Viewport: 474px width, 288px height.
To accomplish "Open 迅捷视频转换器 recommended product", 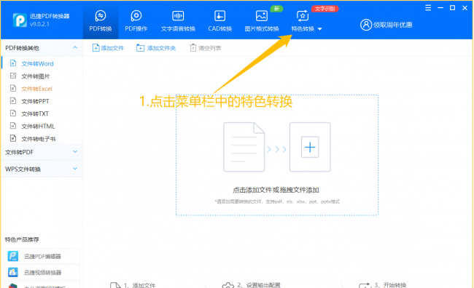I will coord(42,272).
